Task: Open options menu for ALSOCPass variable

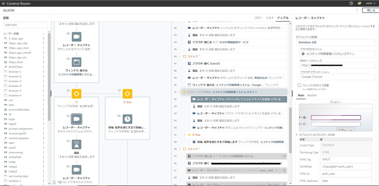Action: tap(43, 67)
